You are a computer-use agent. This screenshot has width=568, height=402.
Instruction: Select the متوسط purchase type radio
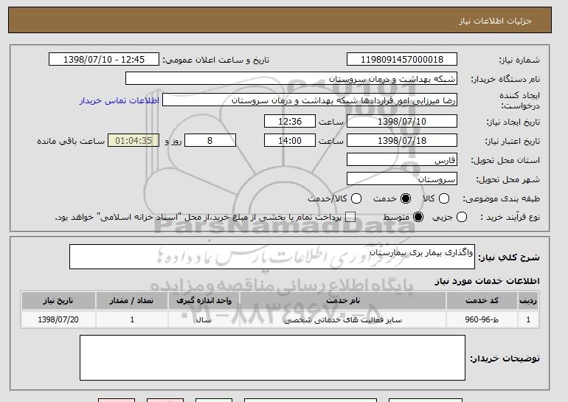(418, 217)
